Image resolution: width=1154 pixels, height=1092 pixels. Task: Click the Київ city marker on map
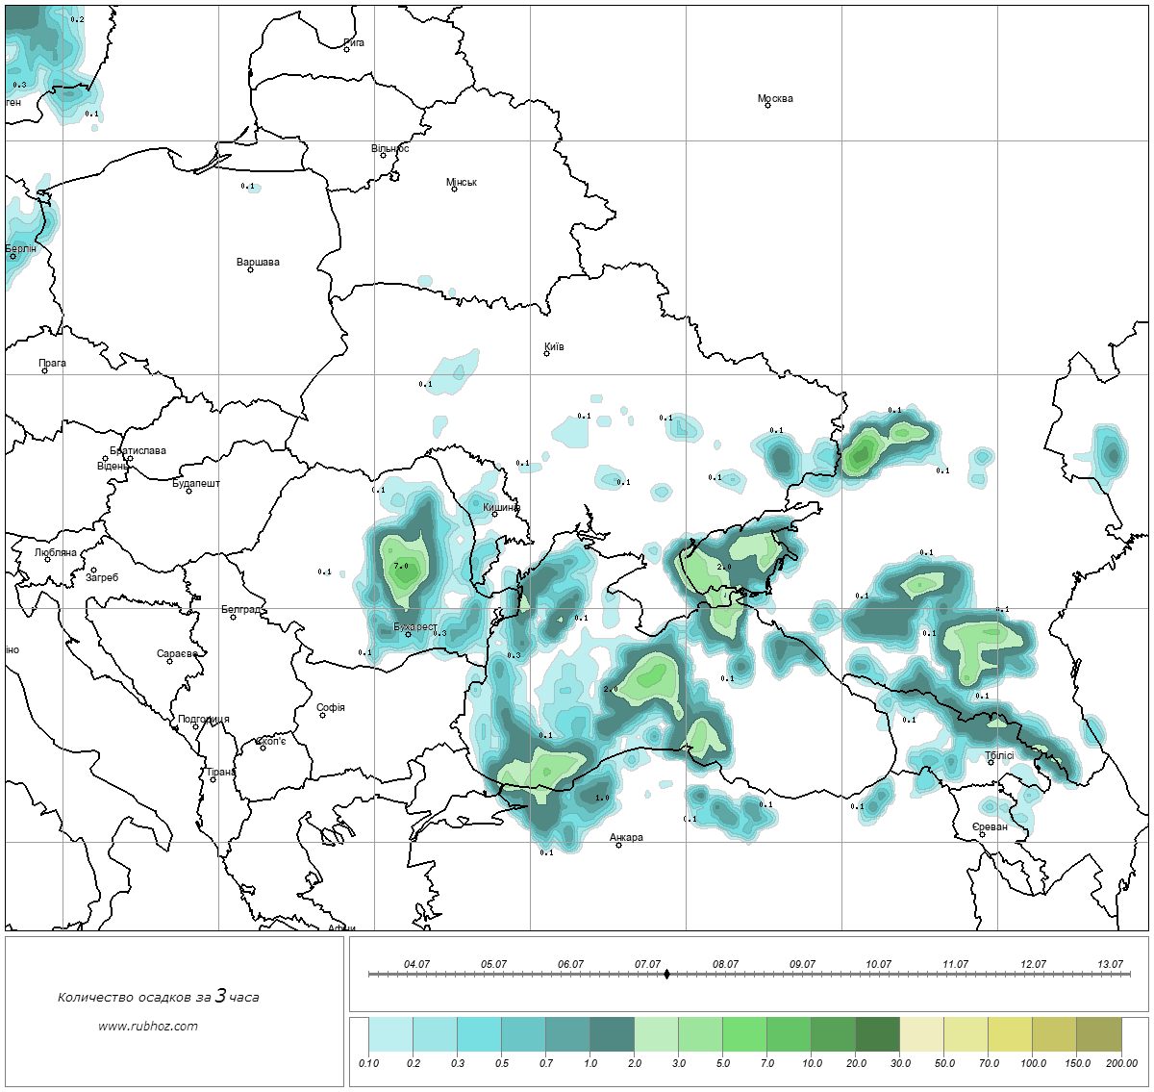coord(547,353)
